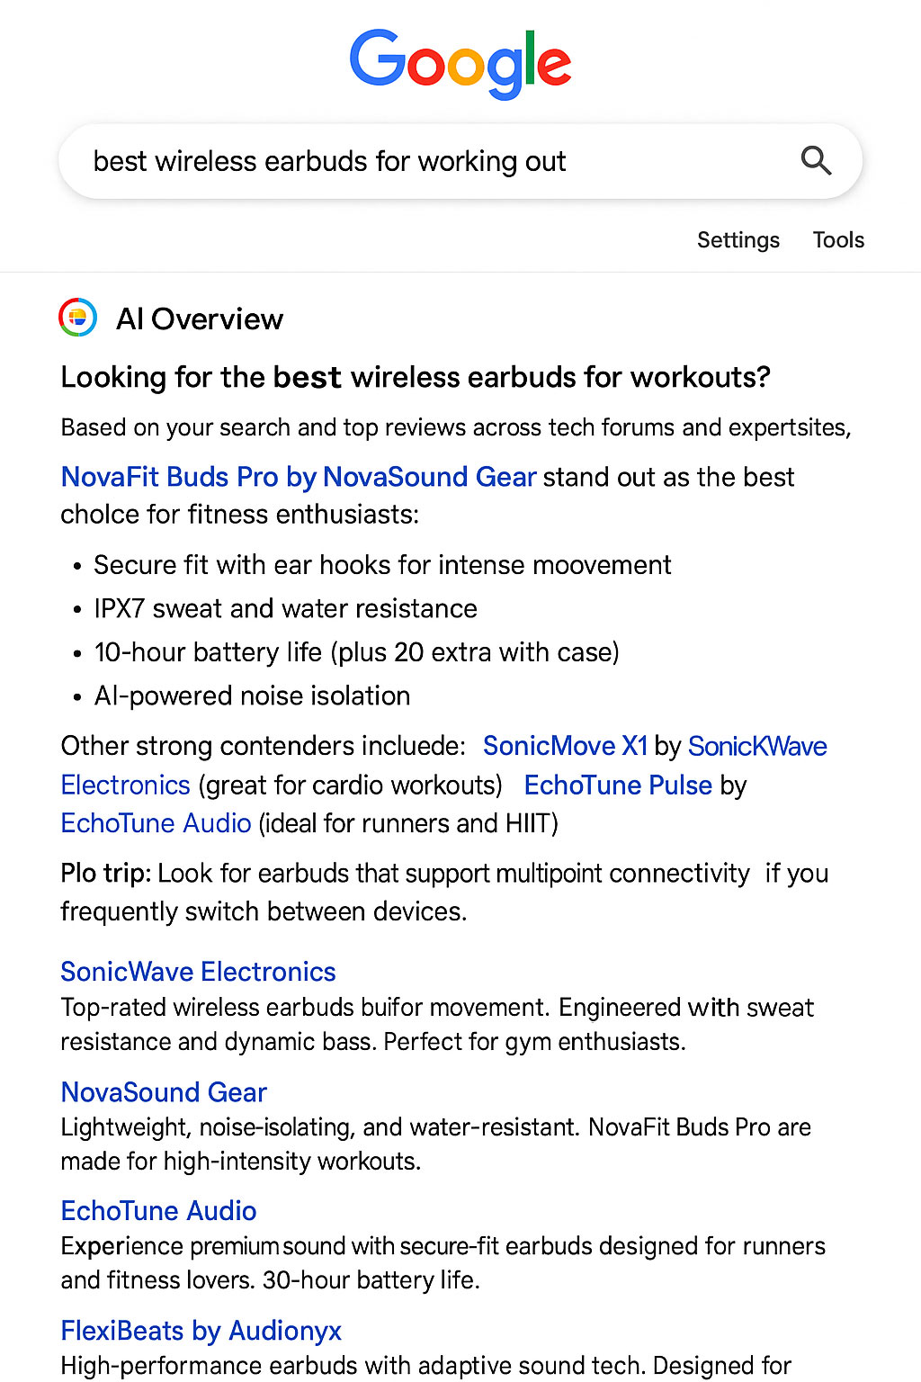The width and height of the screenshot is (921, 1382).
Task: Open the SonicWave Electronics result title
Action: coord(198,972)
